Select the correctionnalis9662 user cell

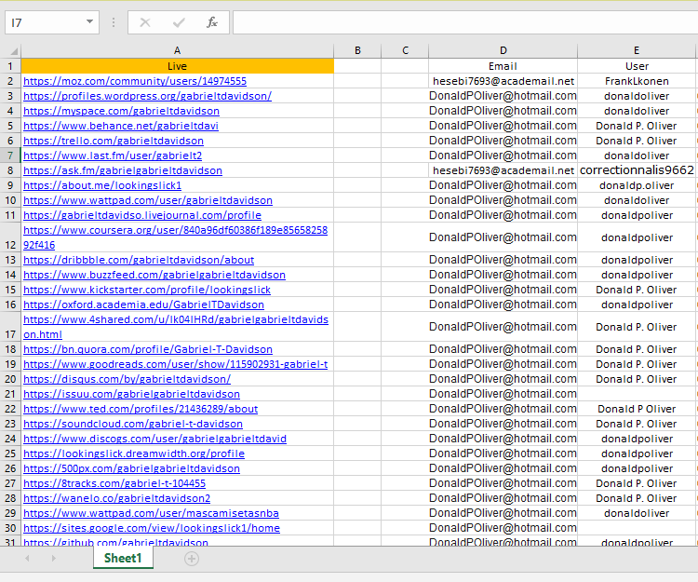tap(637, 170)
